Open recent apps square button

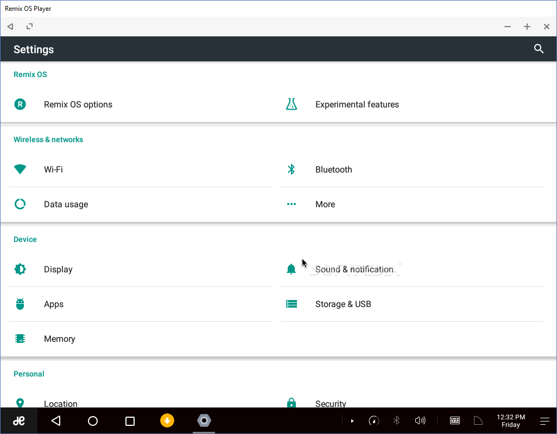130,421
